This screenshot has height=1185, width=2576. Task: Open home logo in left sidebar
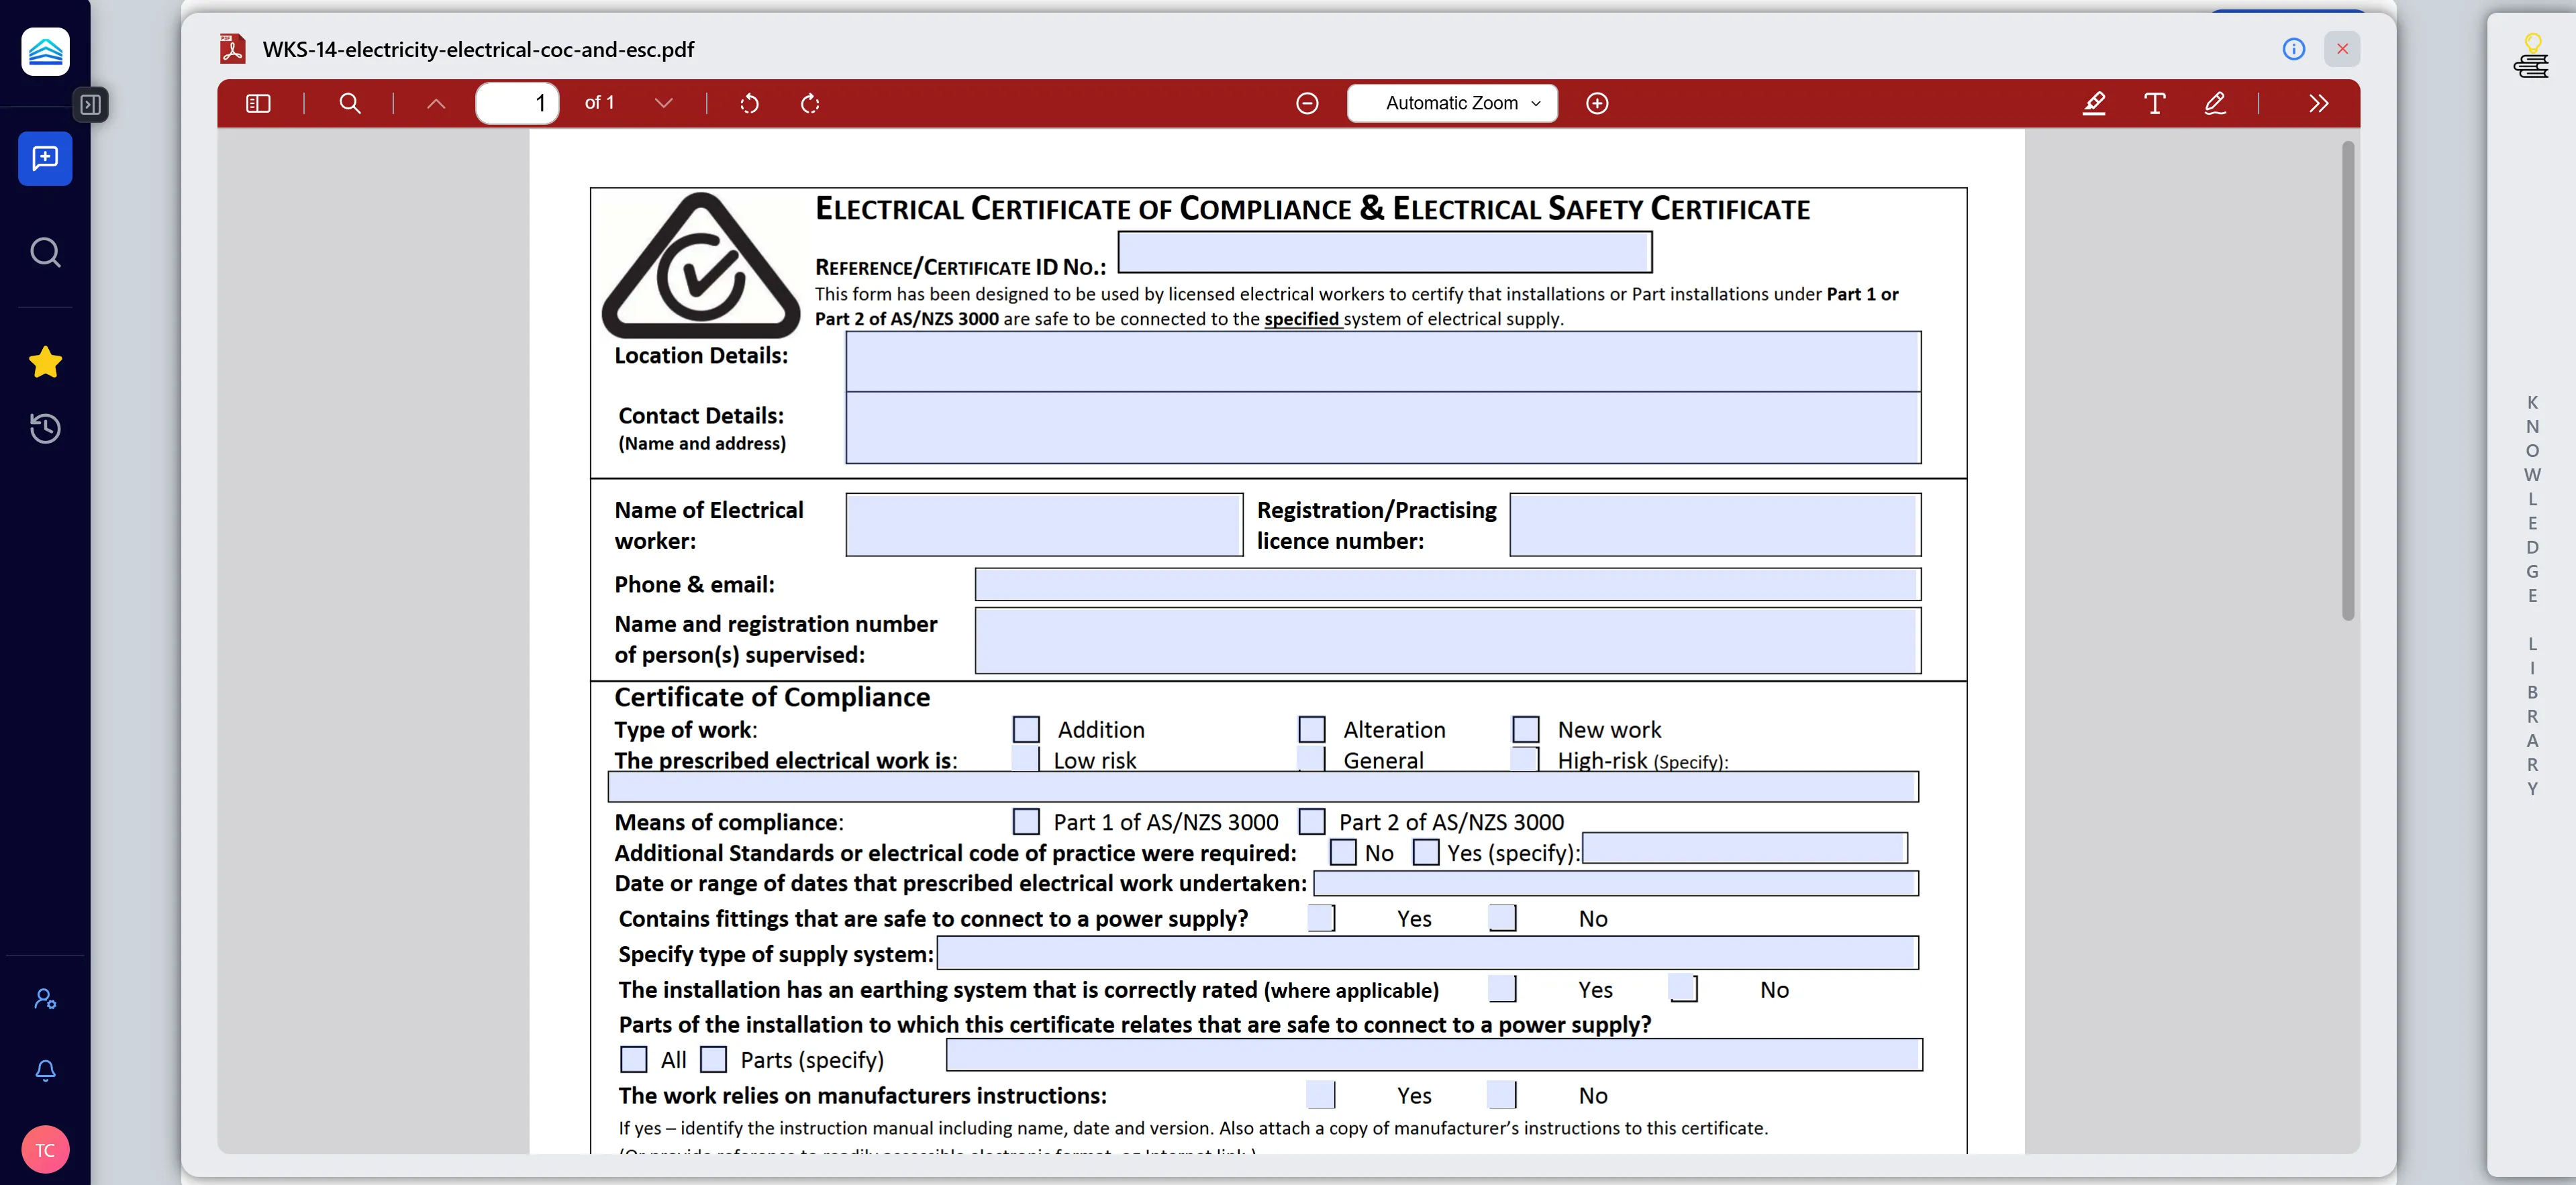pos(45,51)
